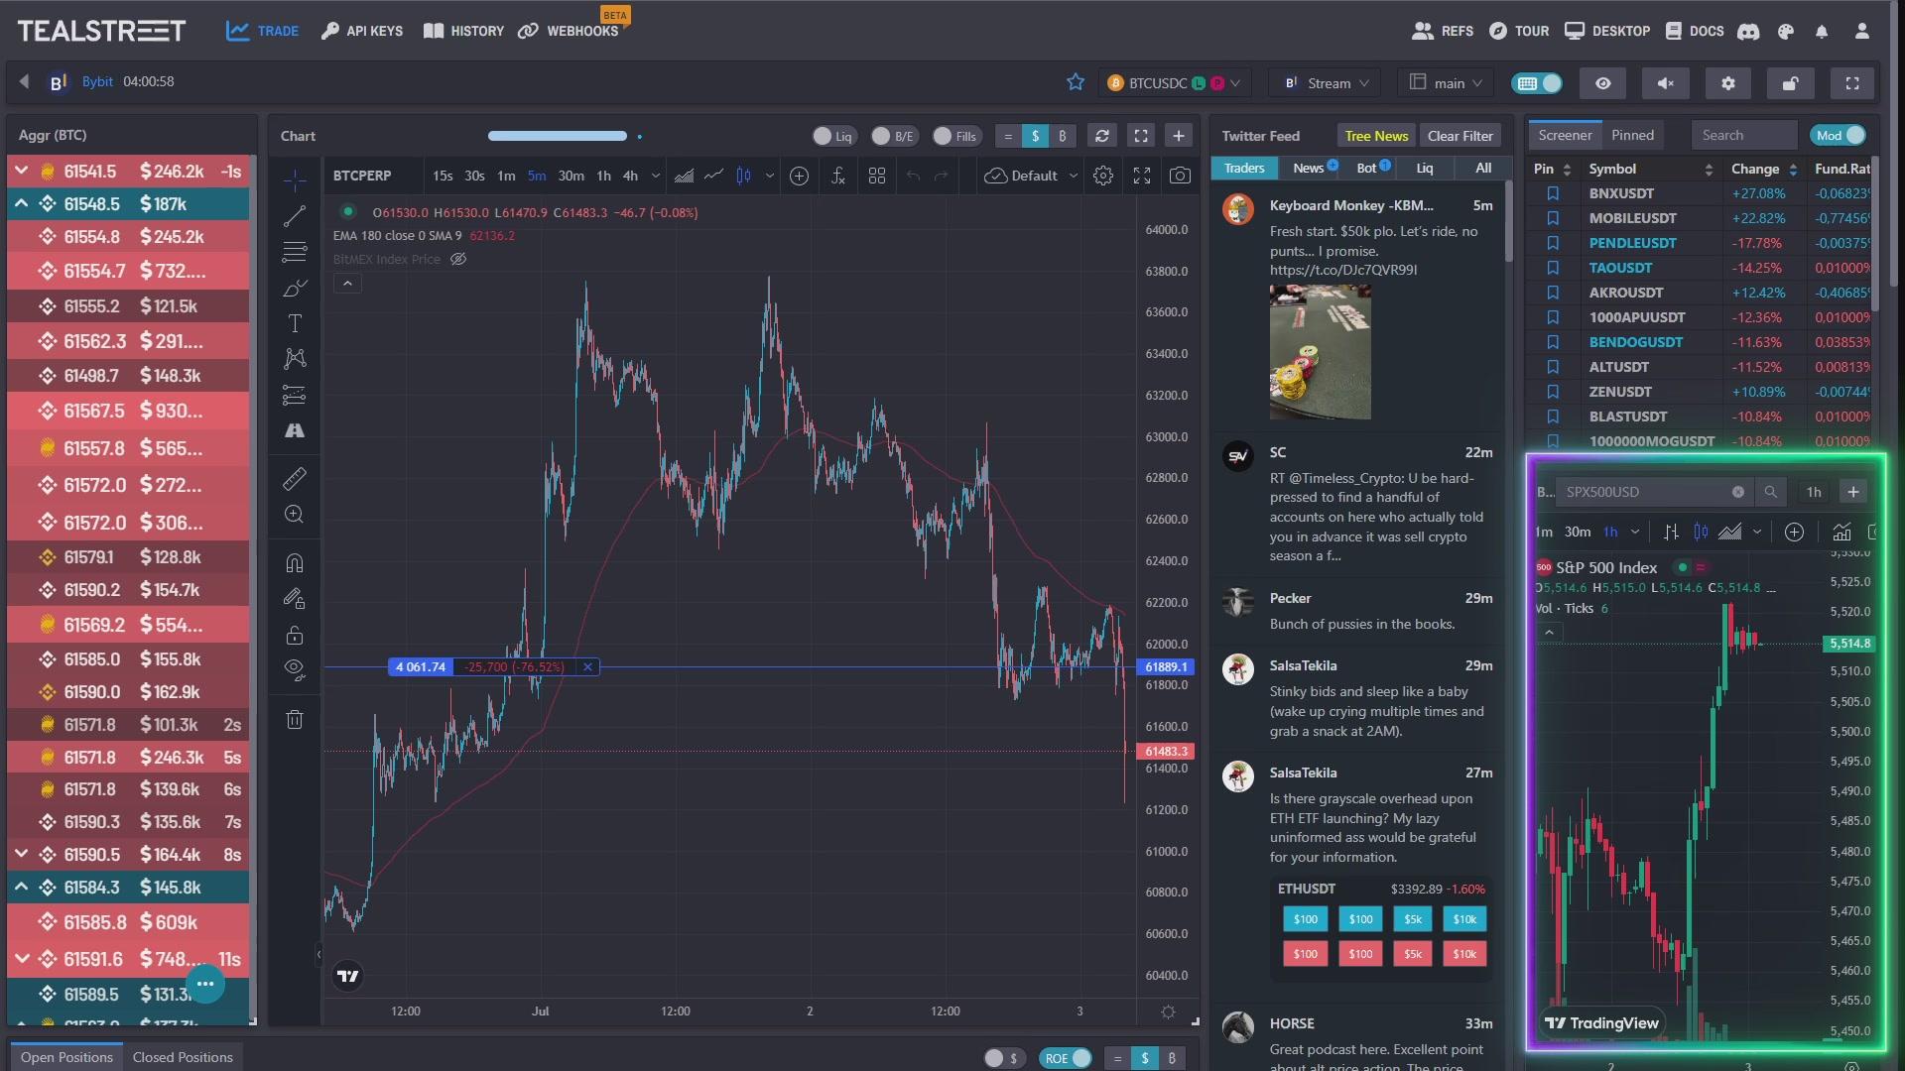Collapse the 61548.5 aggregated trade row
The image size is (1905, 1071).
click(x=22, y=204)
